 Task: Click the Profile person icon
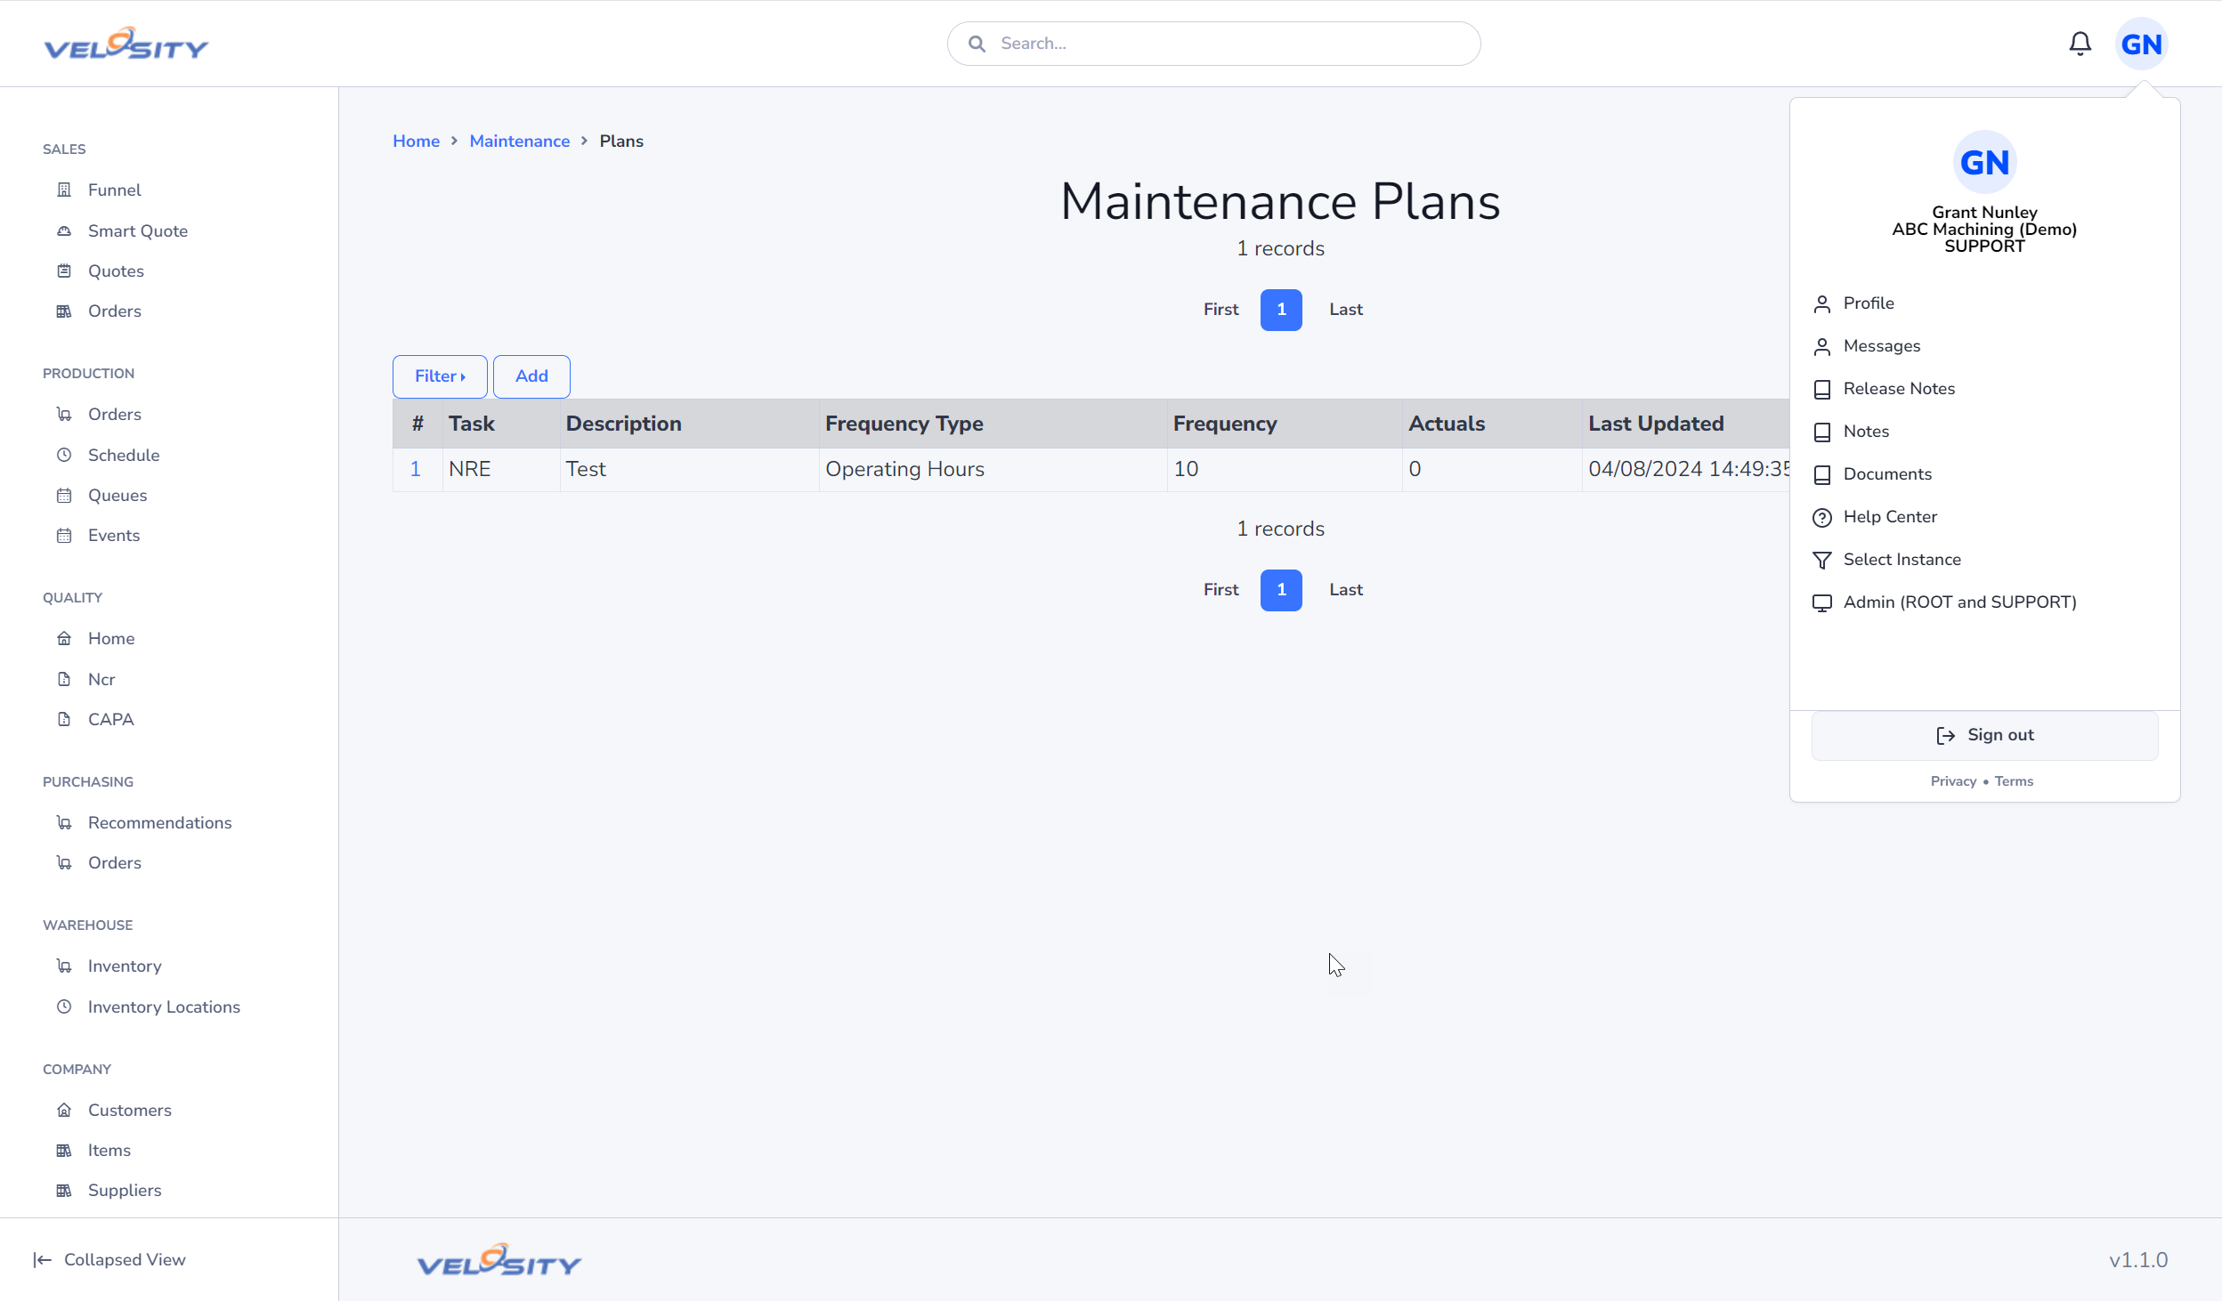pos(1822,303)
